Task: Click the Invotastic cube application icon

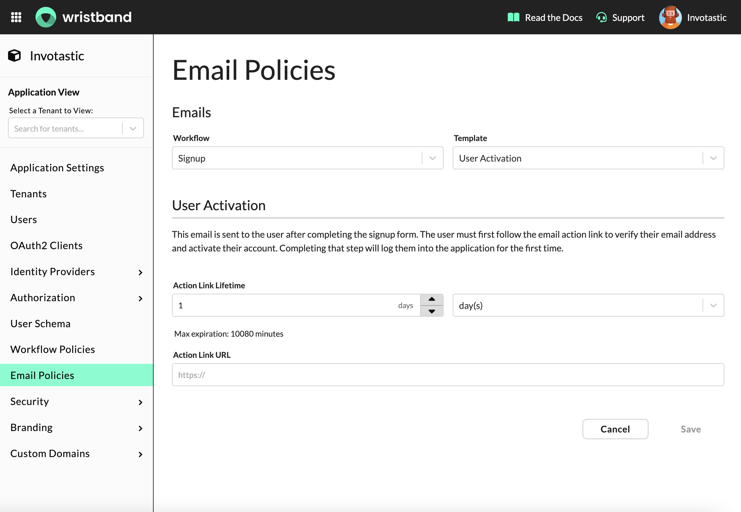Action: (x=14, y=55)
